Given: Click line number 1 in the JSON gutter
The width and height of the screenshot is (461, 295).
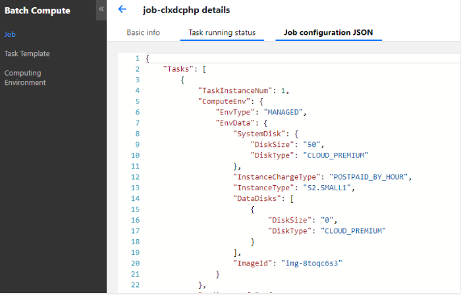Looking at the screenshot, I should point(136,59).
